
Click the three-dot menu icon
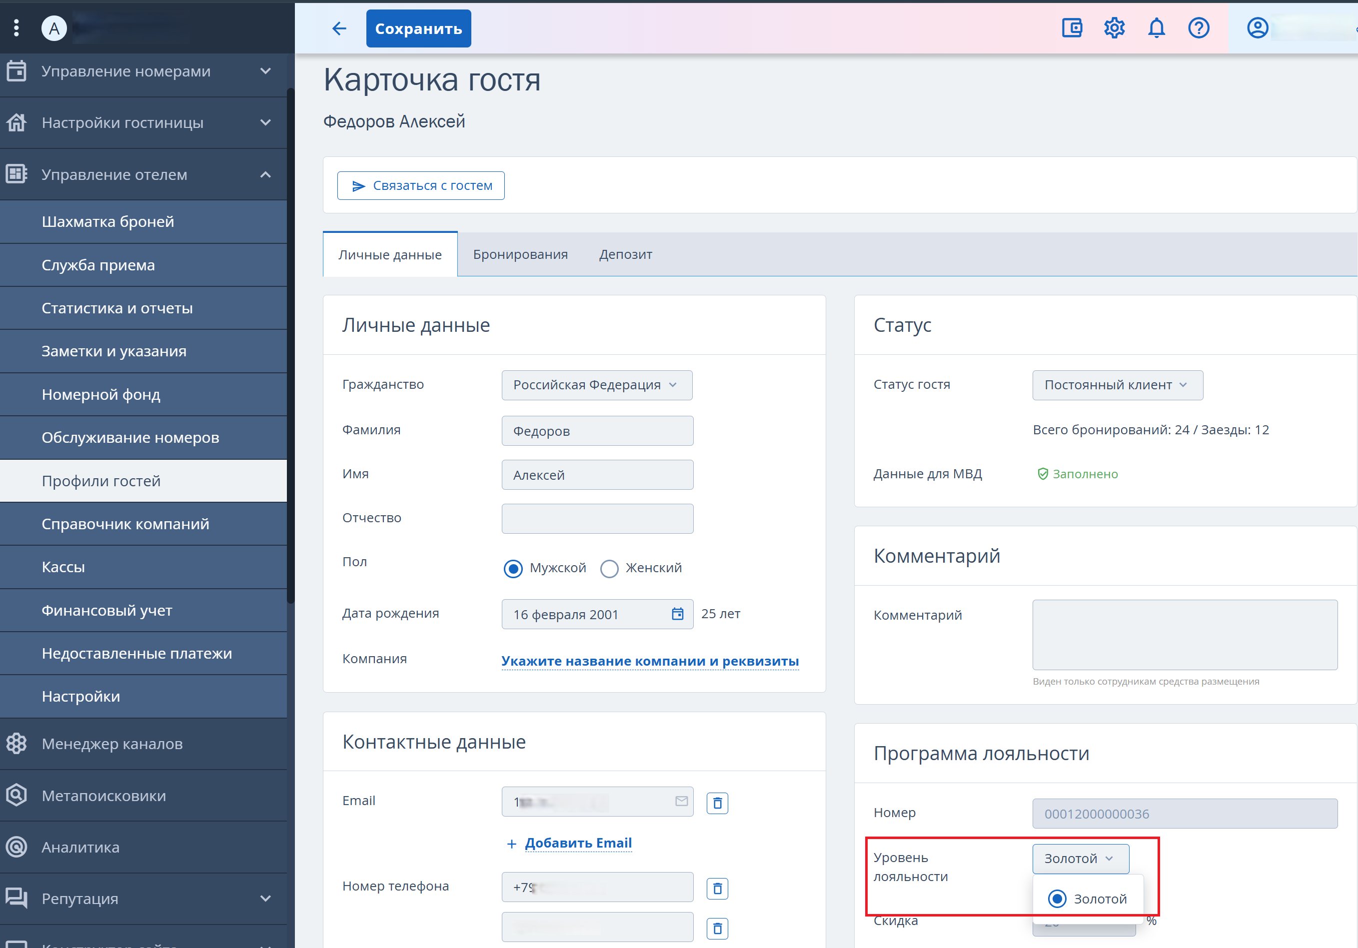pos(16,28)
